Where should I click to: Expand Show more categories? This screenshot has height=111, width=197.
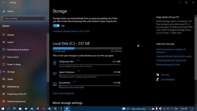[63, 93]
